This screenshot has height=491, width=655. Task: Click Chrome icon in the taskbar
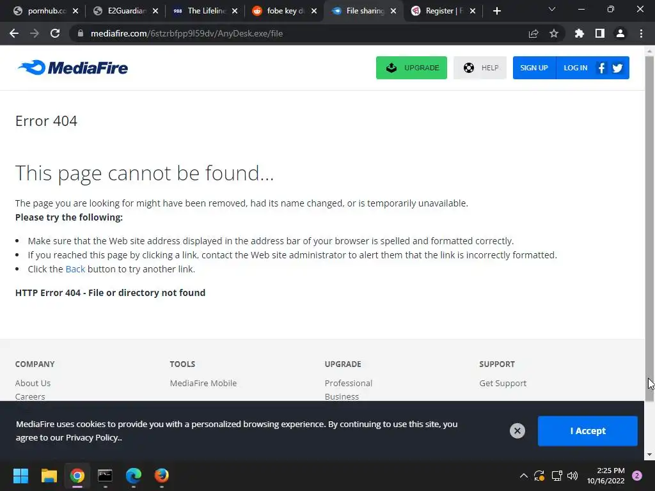77,476
